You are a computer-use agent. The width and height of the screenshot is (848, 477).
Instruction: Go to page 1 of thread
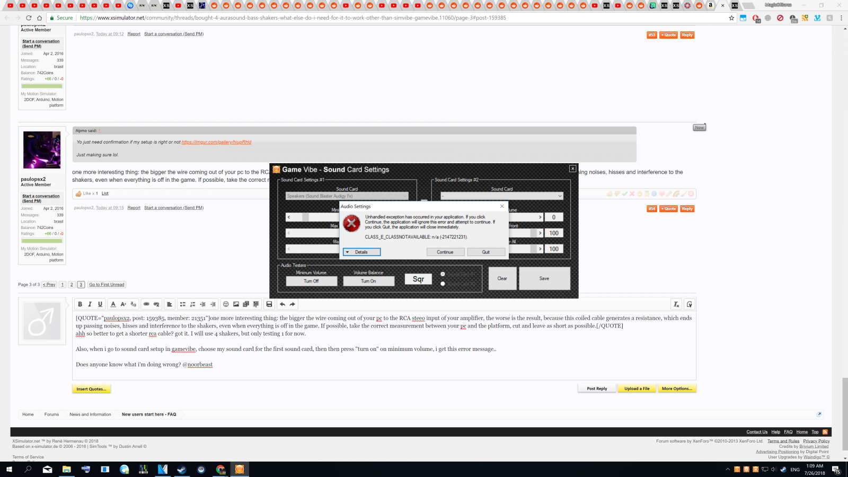coord(63,285)
